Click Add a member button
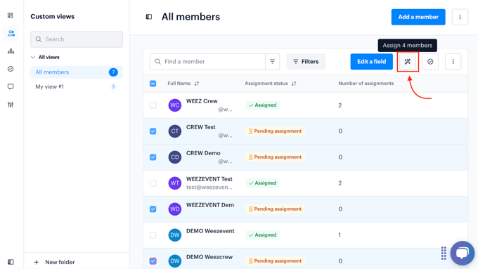 [418, 17]
